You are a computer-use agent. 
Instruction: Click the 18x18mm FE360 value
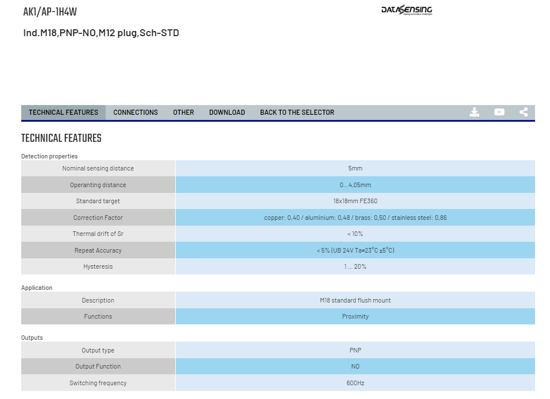tap(355, 202)
